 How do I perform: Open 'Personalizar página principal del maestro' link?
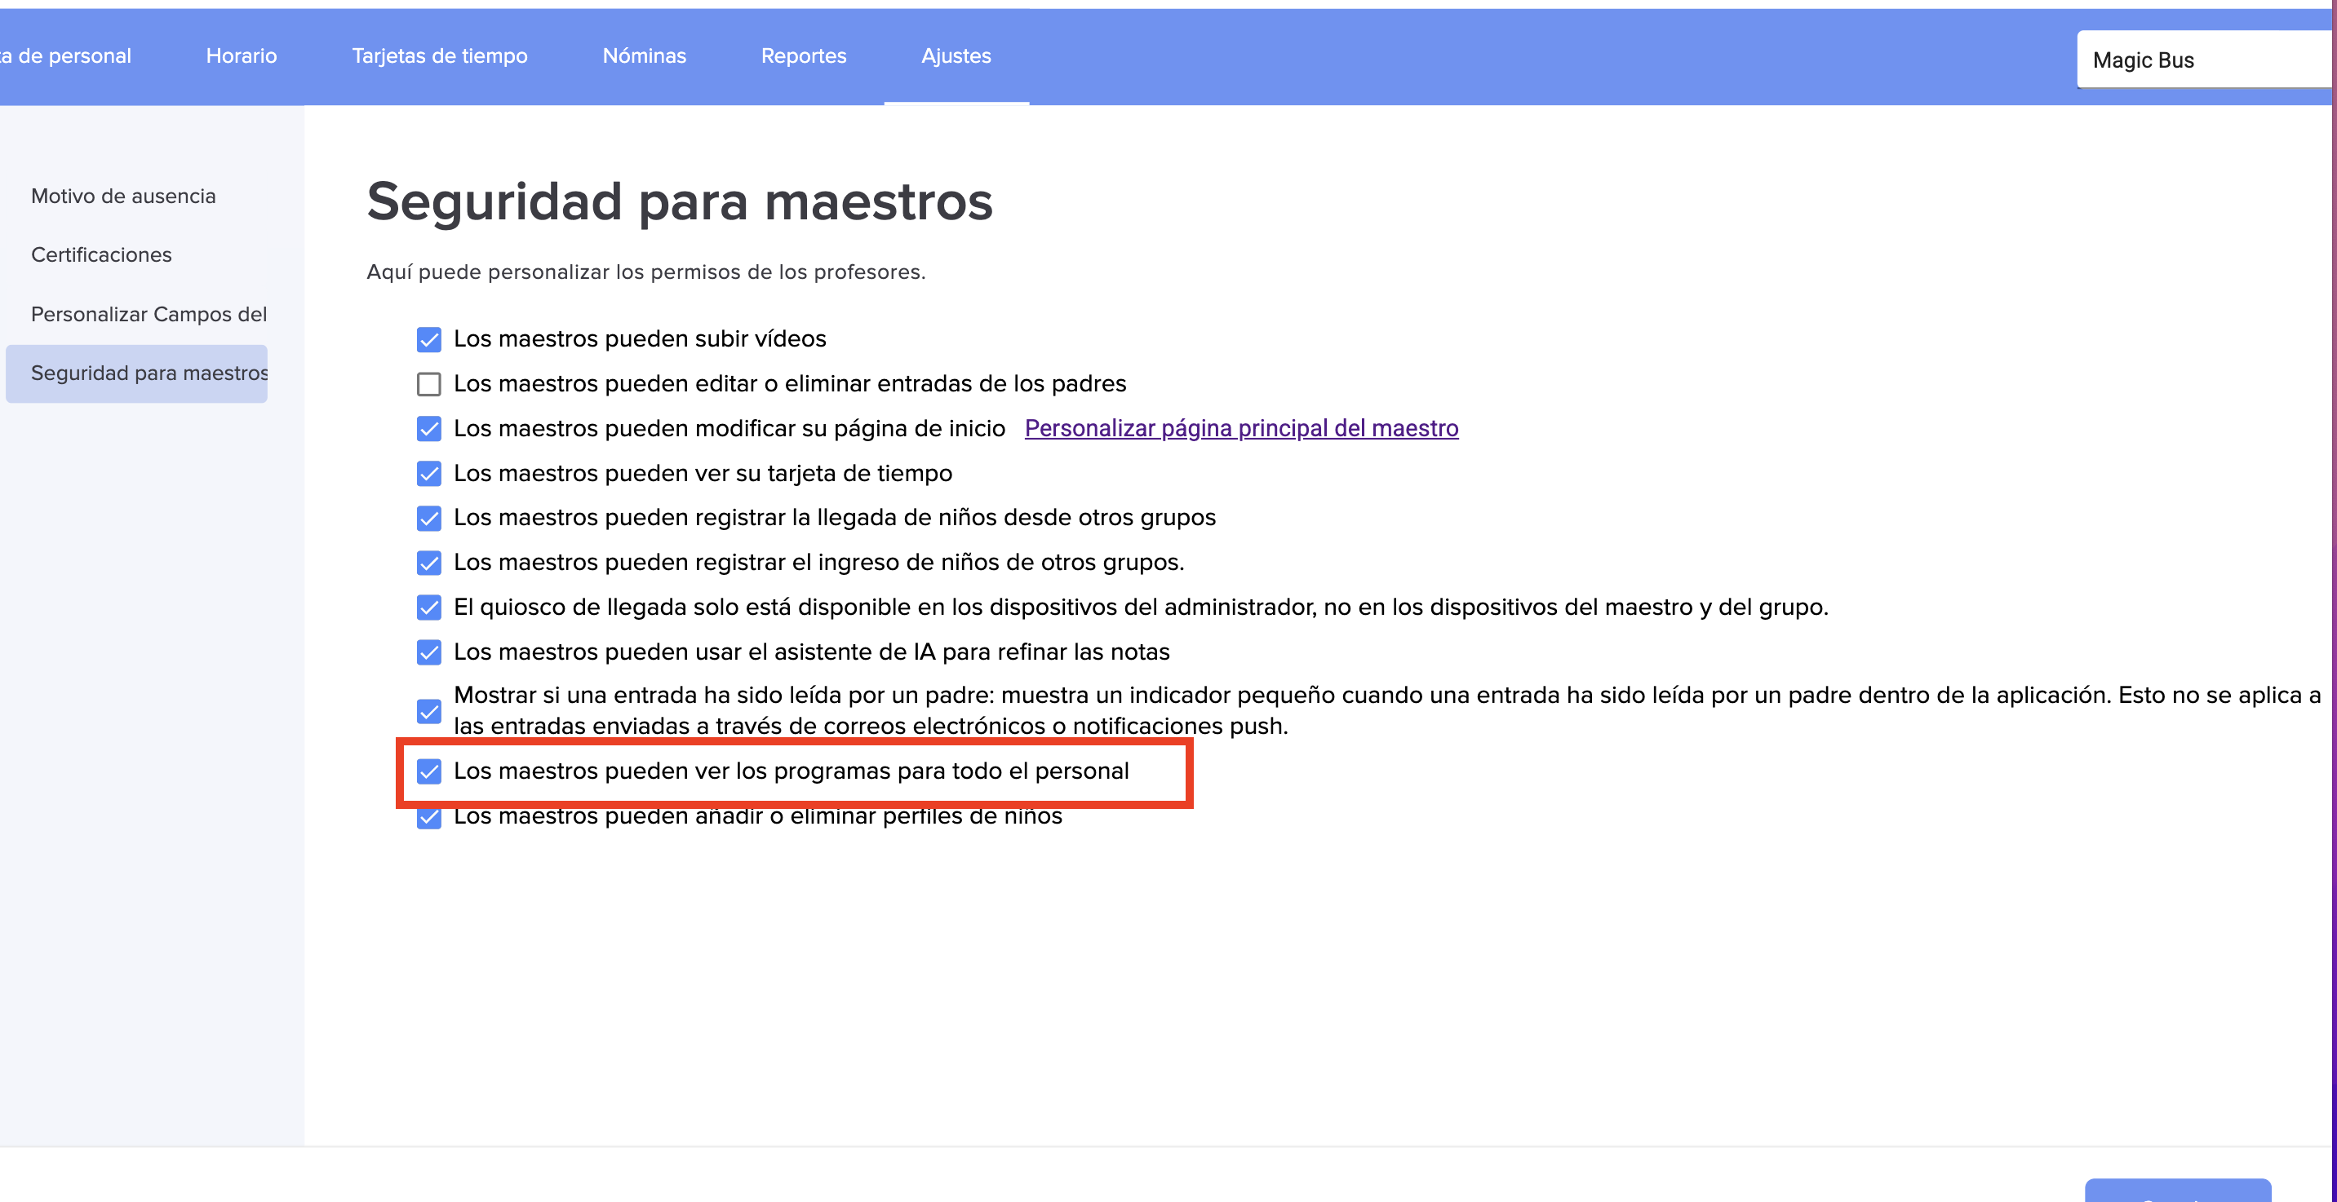point(1241,429)
